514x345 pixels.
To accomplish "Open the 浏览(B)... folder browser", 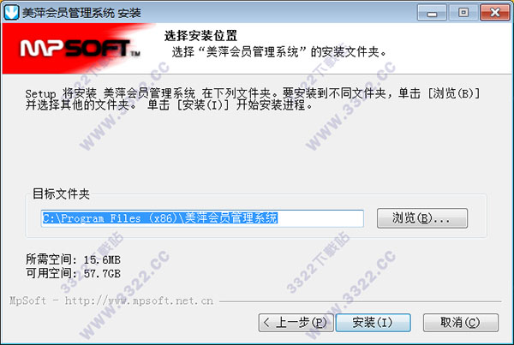I will click(422, 218).
